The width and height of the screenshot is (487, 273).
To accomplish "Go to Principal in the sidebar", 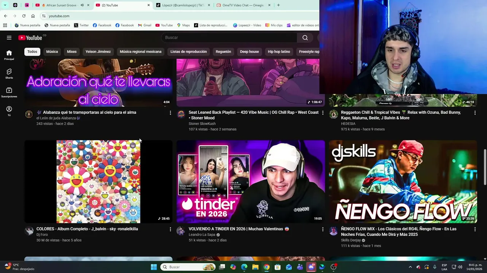I will [x=9, y=55].
